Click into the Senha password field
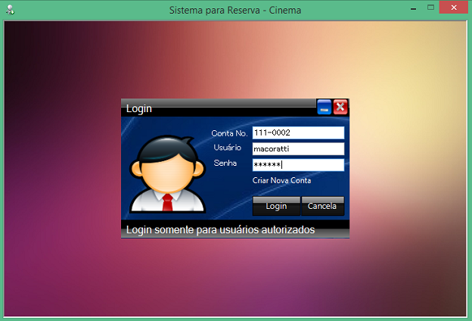Viewport: 472px width, 321px height. click(298, 165)
